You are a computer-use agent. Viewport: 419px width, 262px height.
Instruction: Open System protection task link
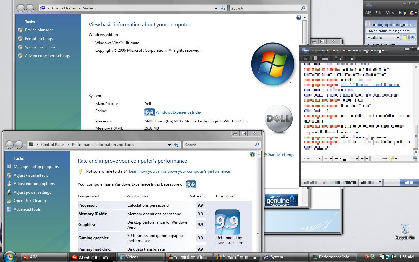[x=41, y=47]
